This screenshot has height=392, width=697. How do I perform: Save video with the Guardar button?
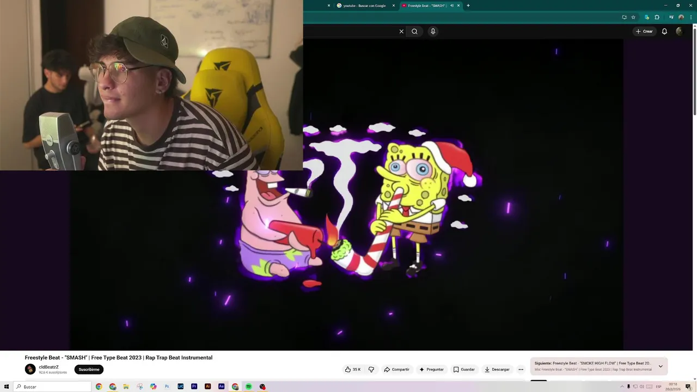click(464, 369)
